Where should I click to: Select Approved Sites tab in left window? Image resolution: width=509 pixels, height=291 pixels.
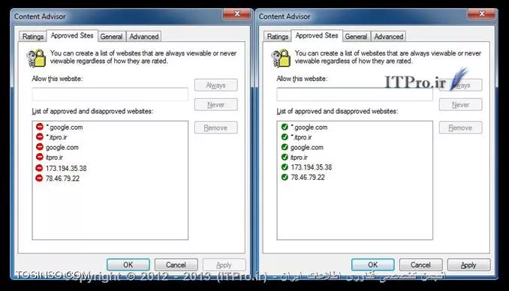coord(72,35)
